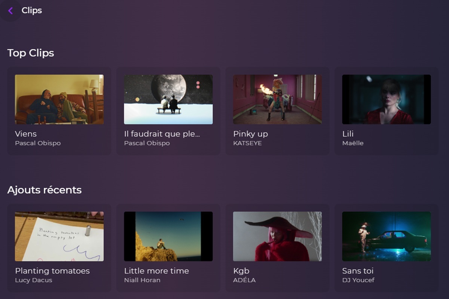Click the Top Clips section header
The height and width of the screenshot is (299, 449).
(x=31, y=53)
